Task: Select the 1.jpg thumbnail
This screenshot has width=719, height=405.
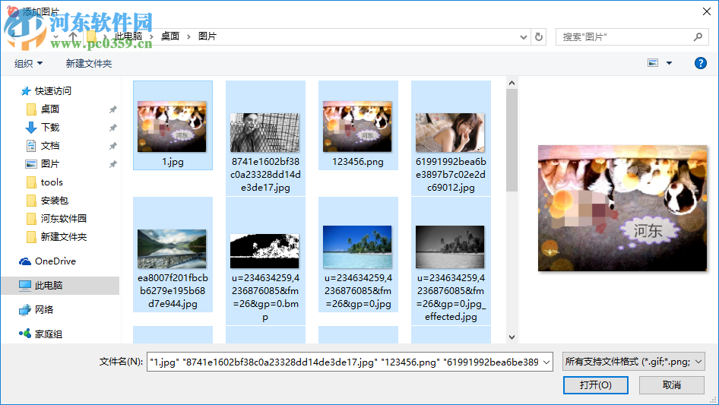Action: click(172, 127)
